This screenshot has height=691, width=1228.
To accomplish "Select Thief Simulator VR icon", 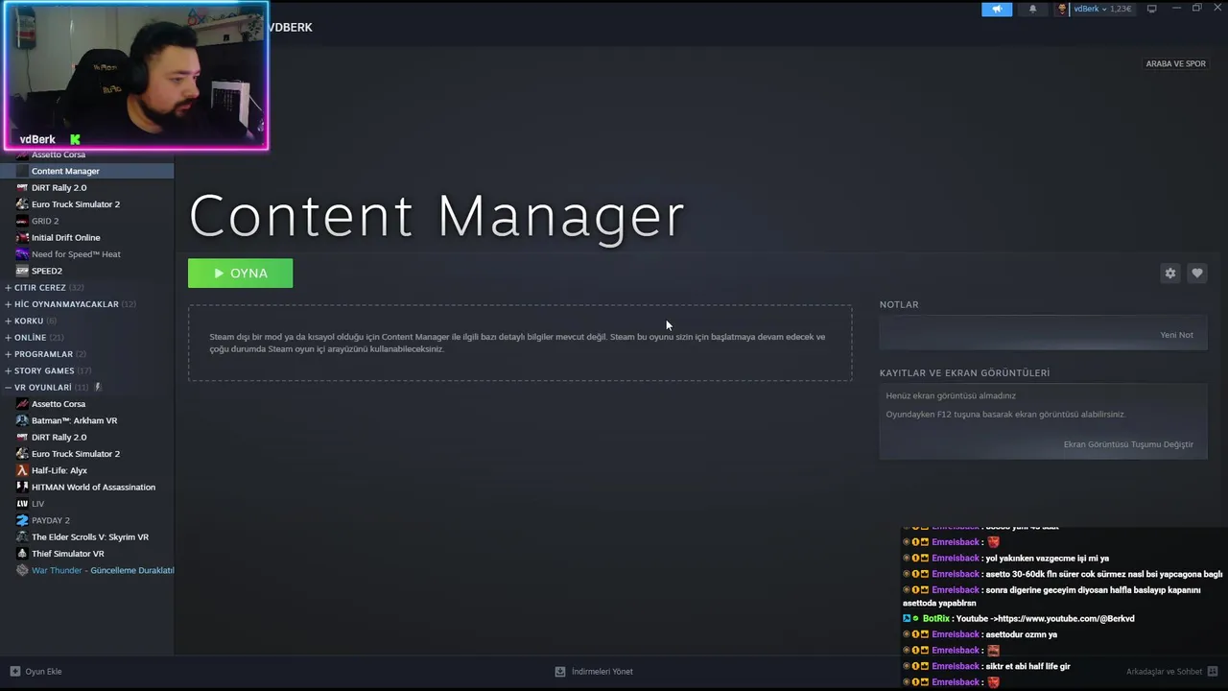I will pos(22,554).
